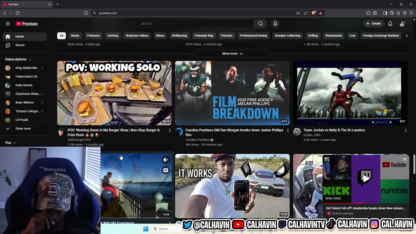Close the miniplayer
This screenshot has width=416, height=234.
(x=405, y=159)
